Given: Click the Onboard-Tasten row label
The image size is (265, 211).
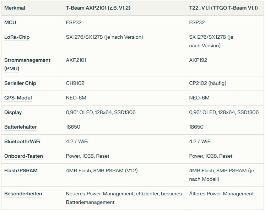Looking at the screenshot, I should (x=23, y=156).
